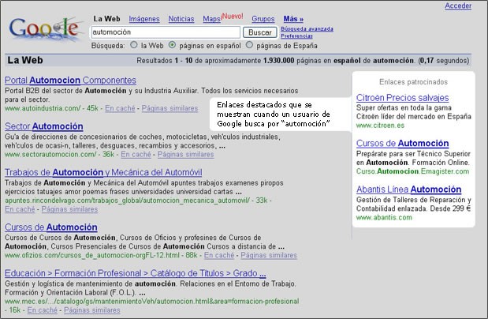Open 'Educación > Formación Profesional' result
Image resolution: width=488 pixels, height=319 pixels.
[x=136, y=273]
